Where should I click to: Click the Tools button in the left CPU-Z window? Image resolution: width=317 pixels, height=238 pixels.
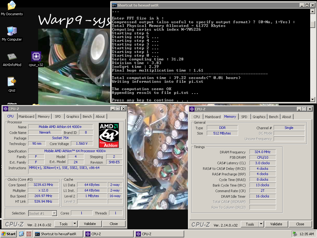pyautogui.click(x=63, y=224)
